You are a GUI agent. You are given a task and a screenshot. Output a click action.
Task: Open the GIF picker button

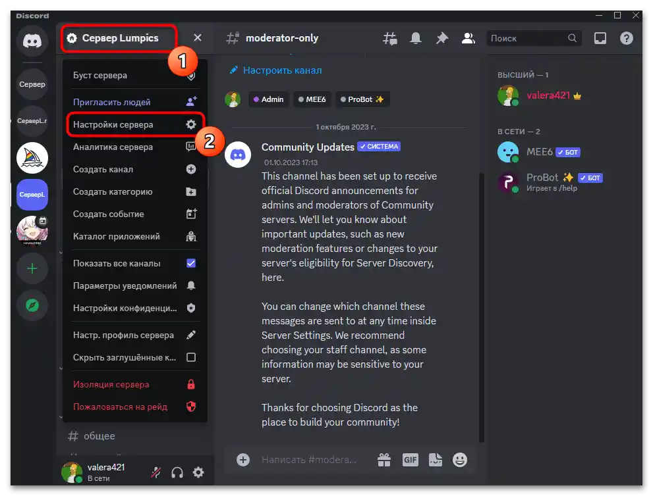[411, 459]
